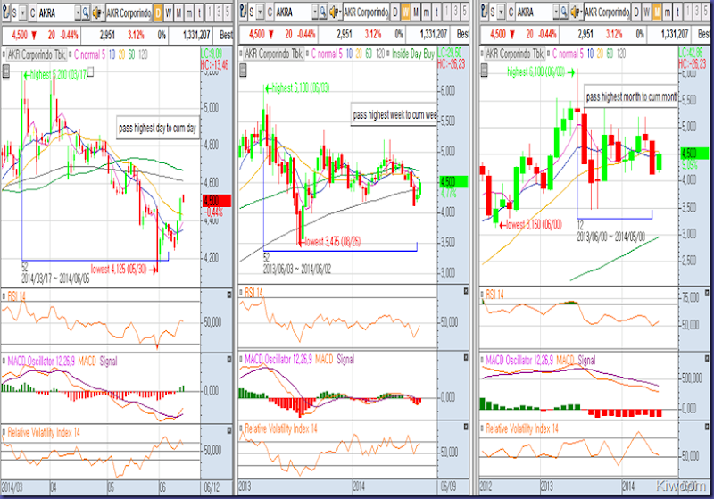Click 'Inside Day Buy' indicator label, weekly chart
714x499 pixels.
tap(413, 54)
